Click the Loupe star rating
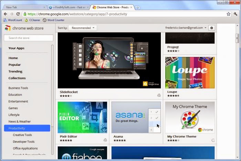 pyautogui.click(x=174, y=96)
